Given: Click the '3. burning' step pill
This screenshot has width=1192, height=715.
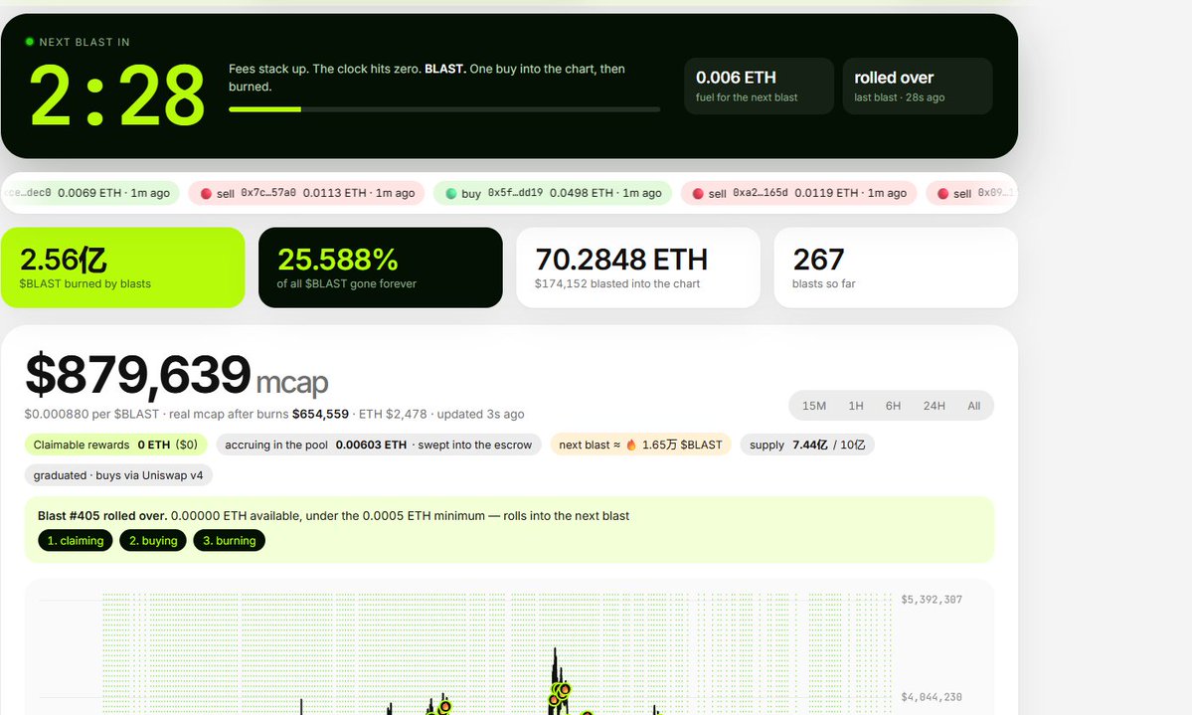Looking at the screenshot, I should 229,540.
